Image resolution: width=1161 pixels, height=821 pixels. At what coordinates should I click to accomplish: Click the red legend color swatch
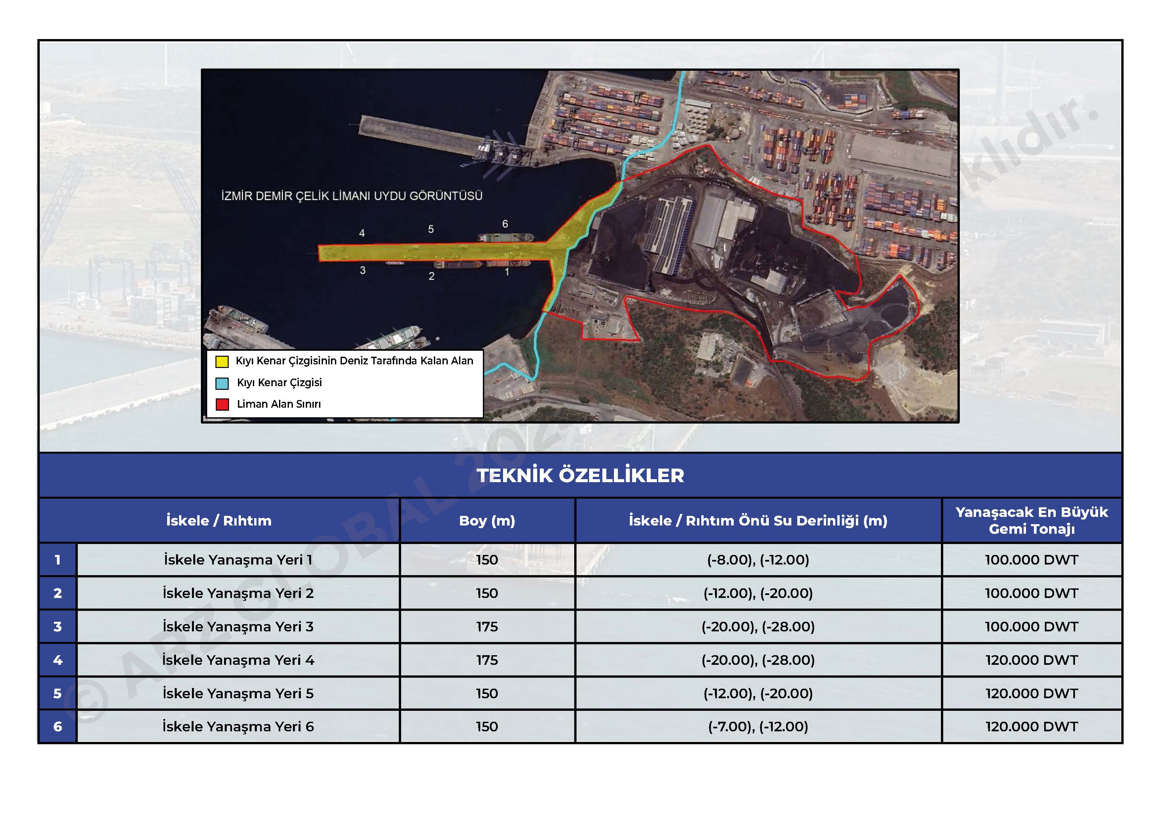pyautogui.click(x=222, y=404)
